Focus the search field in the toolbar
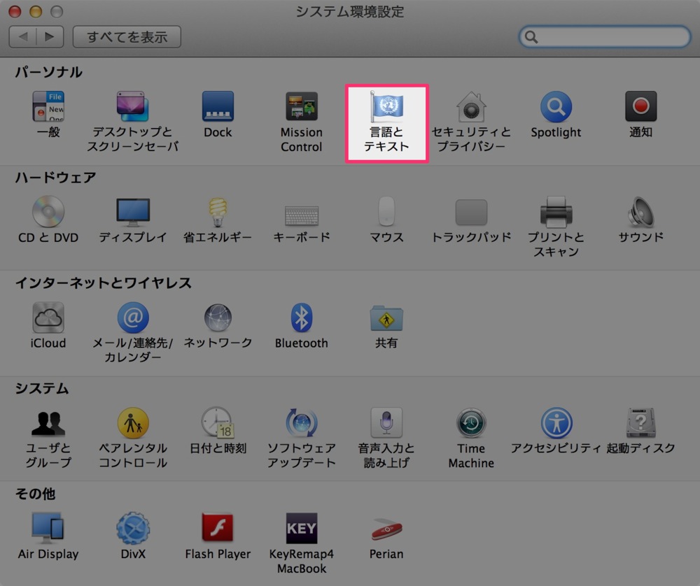The width and height of the screenshot is (700, 586). tap(605, 36)
